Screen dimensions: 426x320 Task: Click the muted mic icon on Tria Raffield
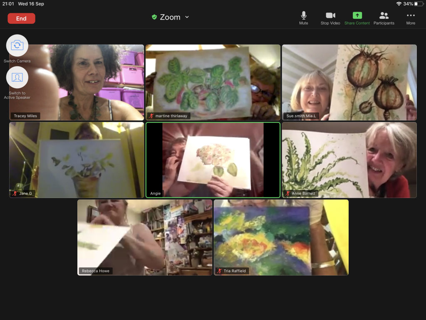click(220, 271)
